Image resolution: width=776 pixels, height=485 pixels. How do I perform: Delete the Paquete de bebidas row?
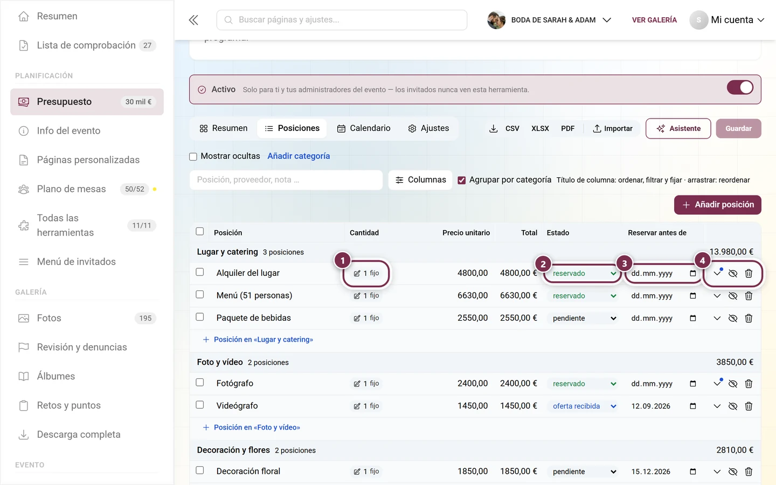click(x=749, y=318)
